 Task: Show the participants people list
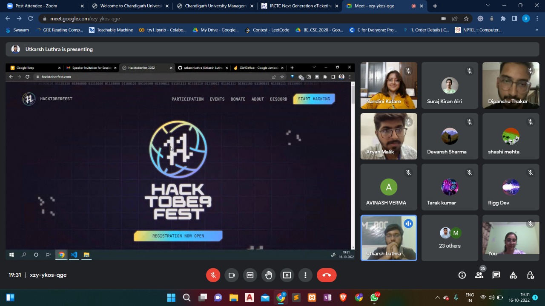[x=479, y=275]
